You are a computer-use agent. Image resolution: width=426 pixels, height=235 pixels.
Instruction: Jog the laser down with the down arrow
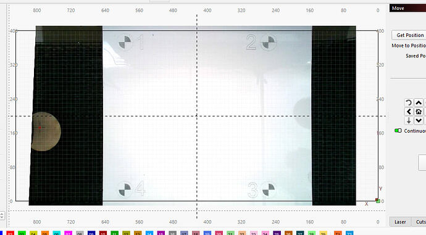tap(419, 120)
